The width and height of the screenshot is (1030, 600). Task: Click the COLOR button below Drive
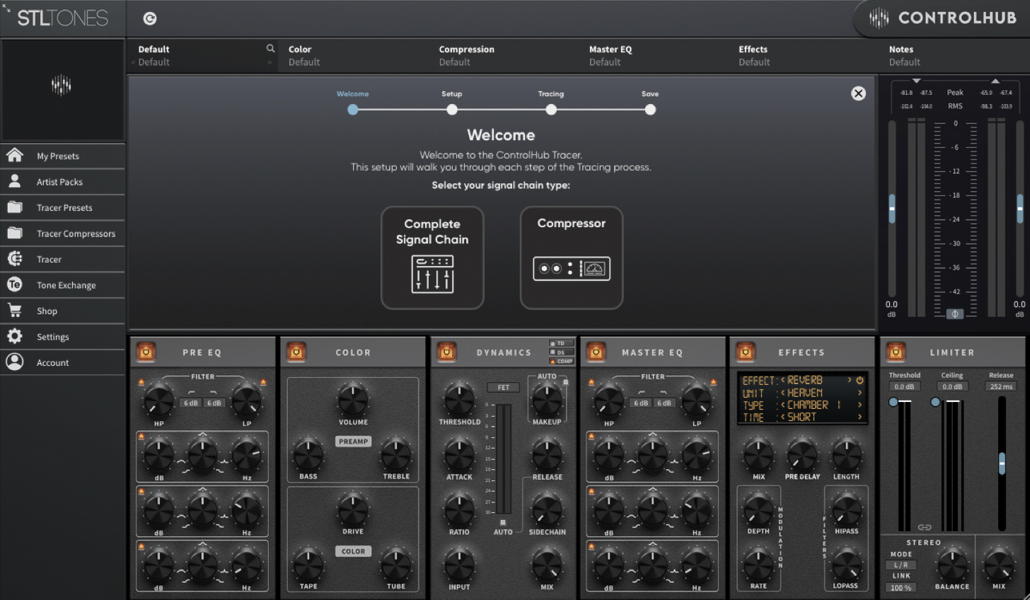[353, 551]
